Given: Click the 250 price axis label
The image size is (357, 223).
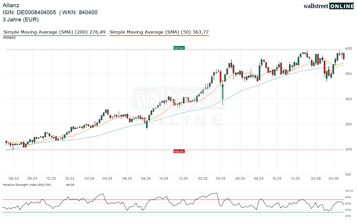Looking at the screenshot, I should coord(348,124).
